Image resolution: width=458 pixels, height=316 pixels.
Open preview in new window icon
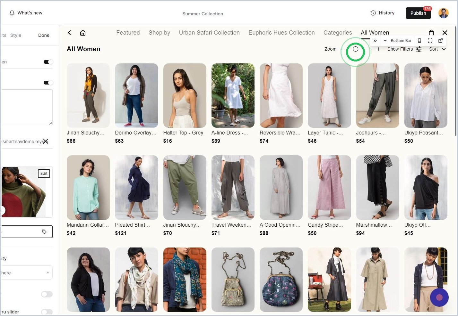[x=441, y=41]
